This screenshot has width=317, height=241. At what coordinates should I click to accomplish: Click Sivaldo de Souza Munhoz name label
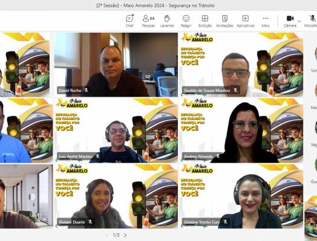point(207,91)
